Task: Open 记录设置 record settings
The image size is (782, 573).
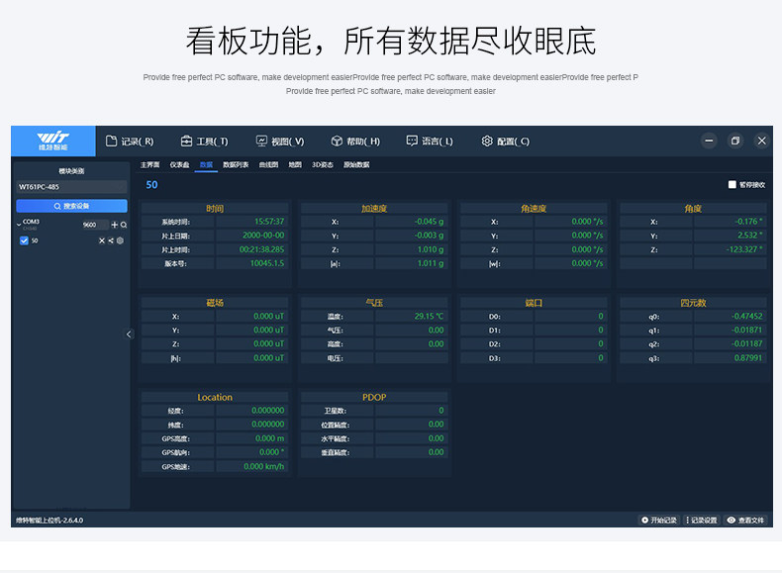Action: pyautogui.click(x=701, y=521)
